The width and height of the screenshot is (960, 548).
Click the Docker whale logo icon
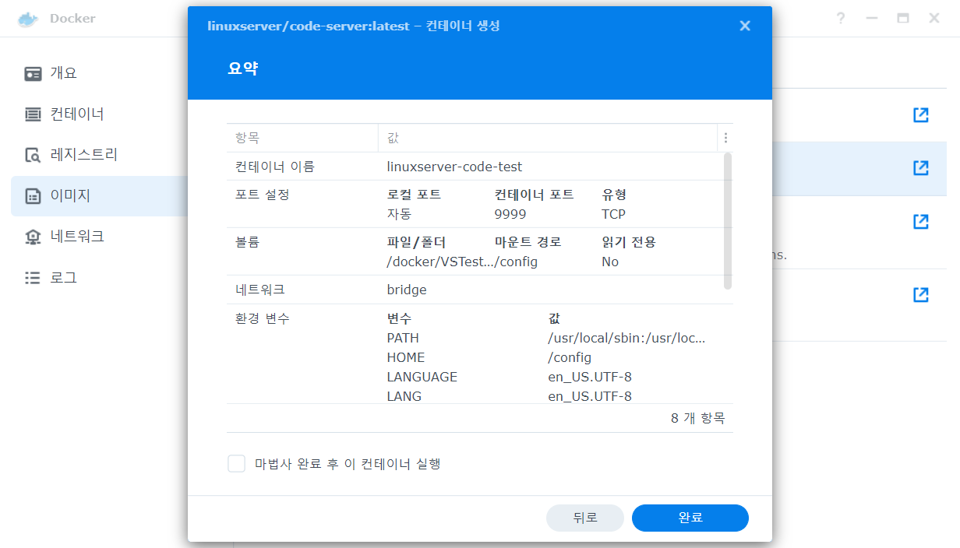pos(29,18)
